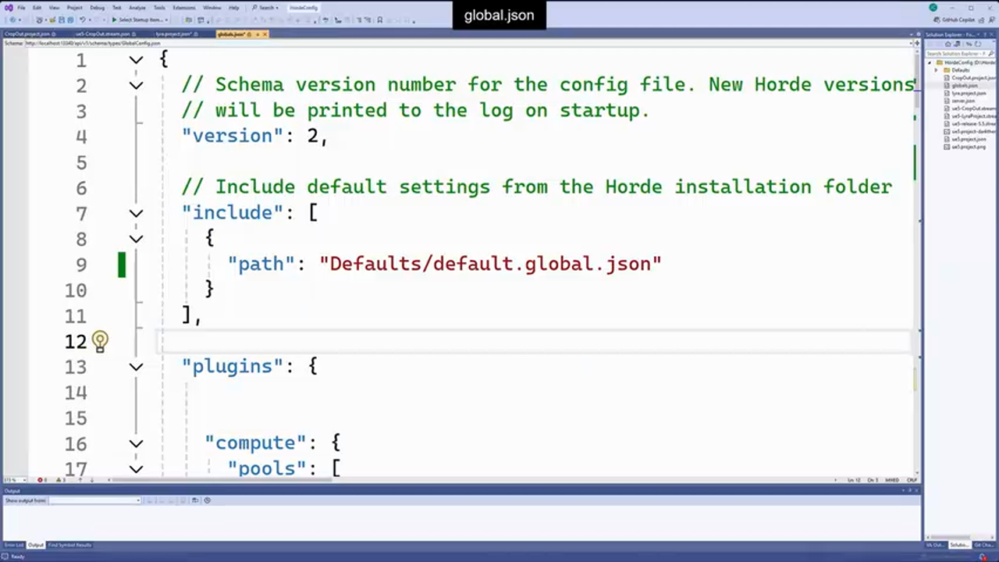Open the Show output from dropdown
Viewport: 999px width, 562px height.
click(x=94, y=500)
